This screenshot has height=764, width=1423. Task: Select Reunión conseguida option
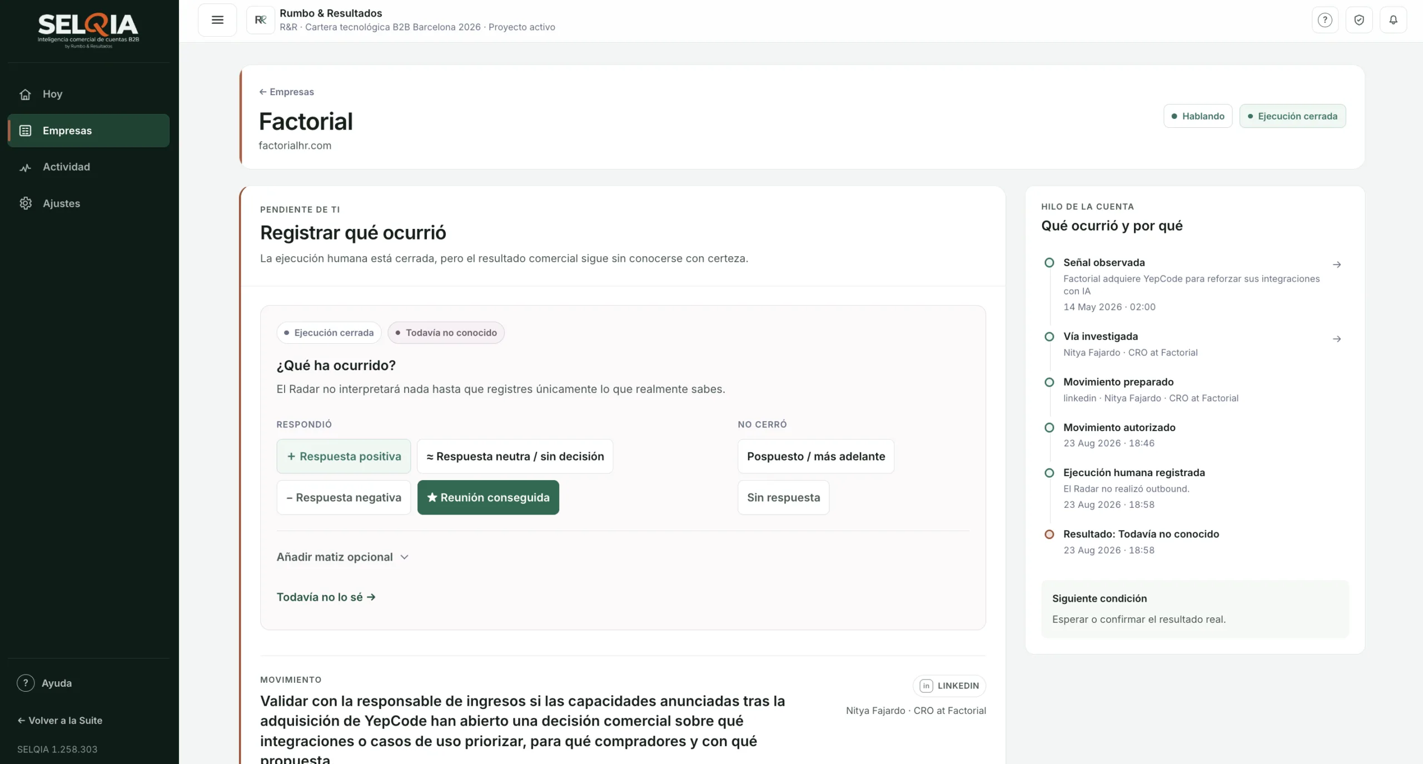point(488,497)
